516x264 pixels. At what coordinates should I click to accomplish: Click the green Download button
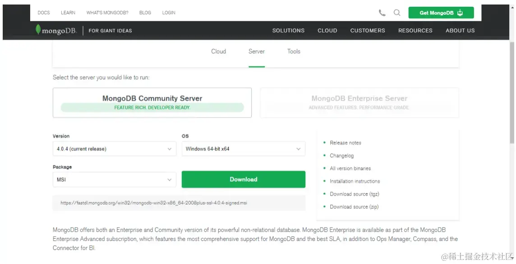[244, 179]
